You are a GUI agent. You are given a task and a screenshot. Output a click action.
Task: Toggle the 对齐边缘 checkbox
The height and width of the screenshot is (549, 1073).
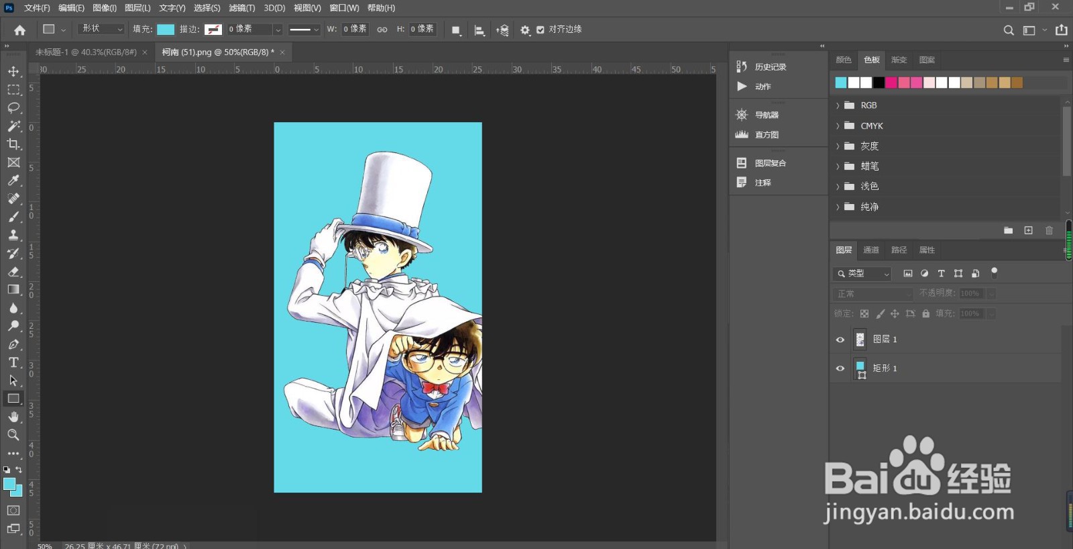[x=541, y=30]
